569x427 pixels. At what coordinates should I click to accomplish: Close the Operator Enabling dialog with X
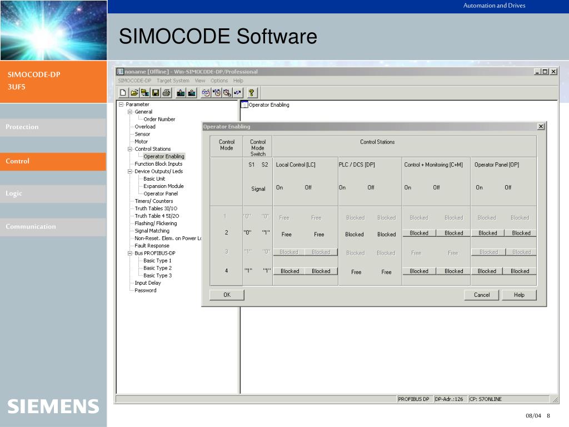[541, 126]
